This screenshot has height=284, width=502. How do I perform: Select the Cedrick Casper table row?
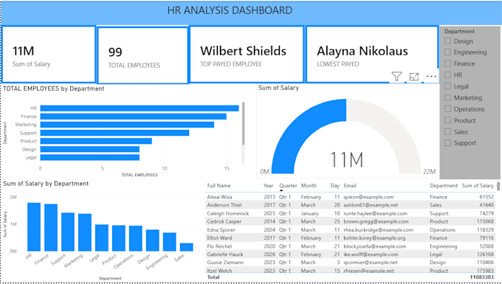[350, 221]
